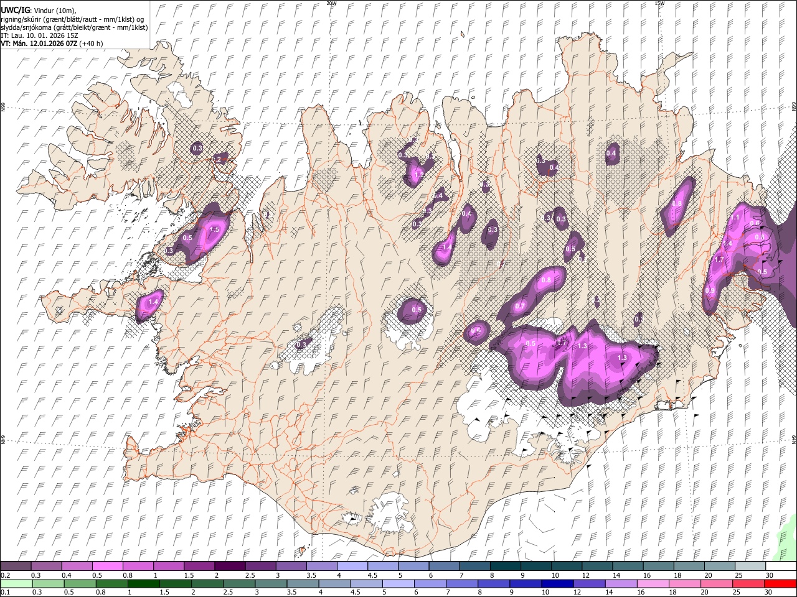
Task: Pick the light pink 16 swatch in lower legend
Action: coord(652,583)
